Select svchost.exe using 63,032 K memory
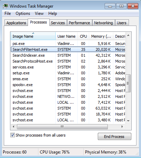 [x=68, y=108]
